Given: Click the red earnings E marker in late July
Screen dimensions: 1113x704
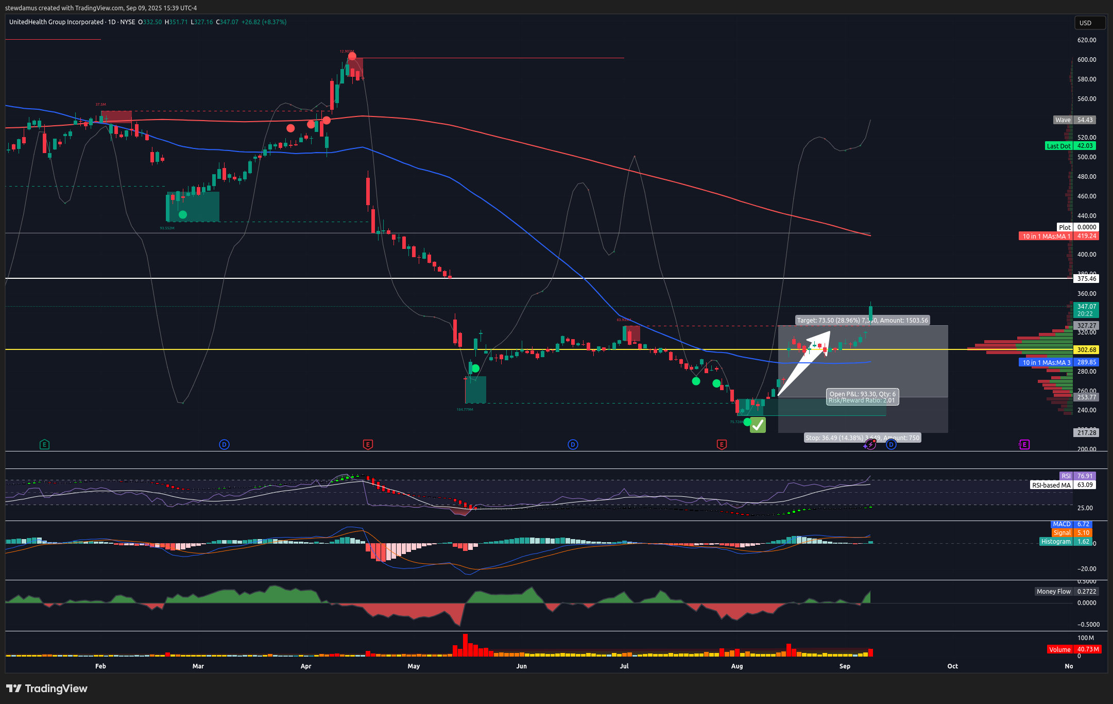Looking at the screenshot, I should point(722,444).
